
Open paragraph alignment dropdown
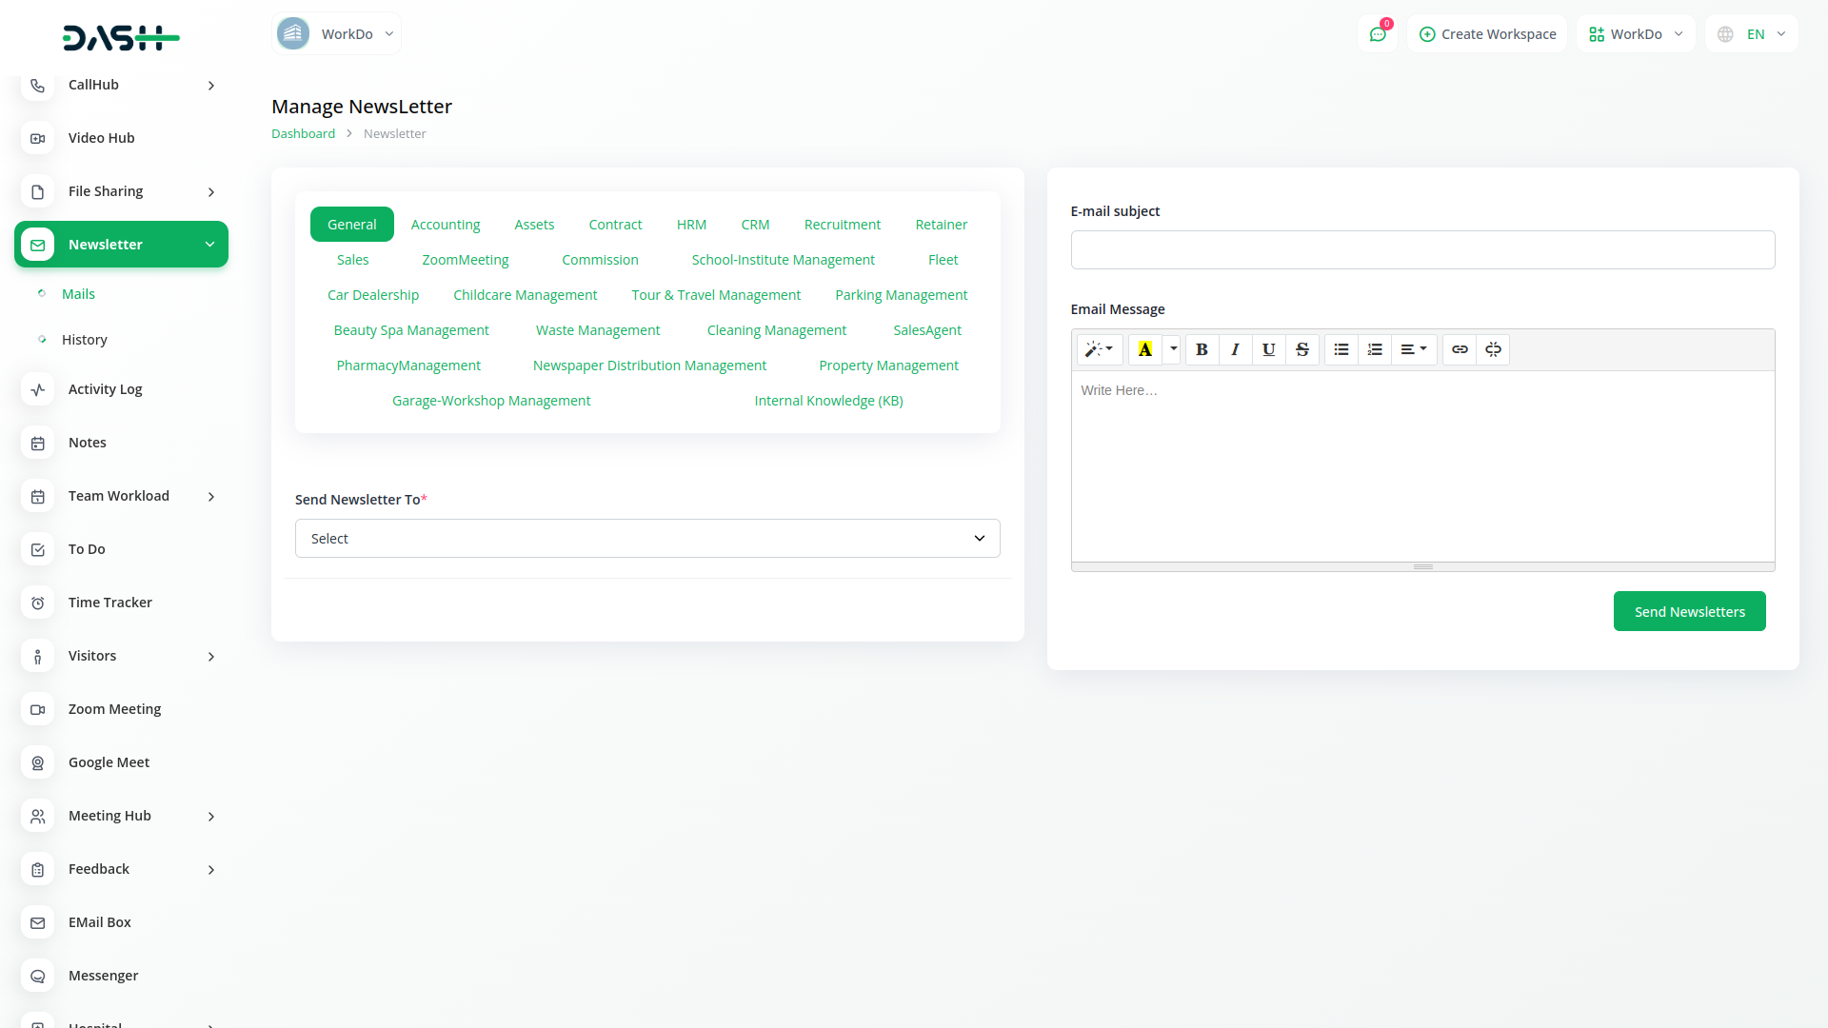click(x=1413, y=349)
